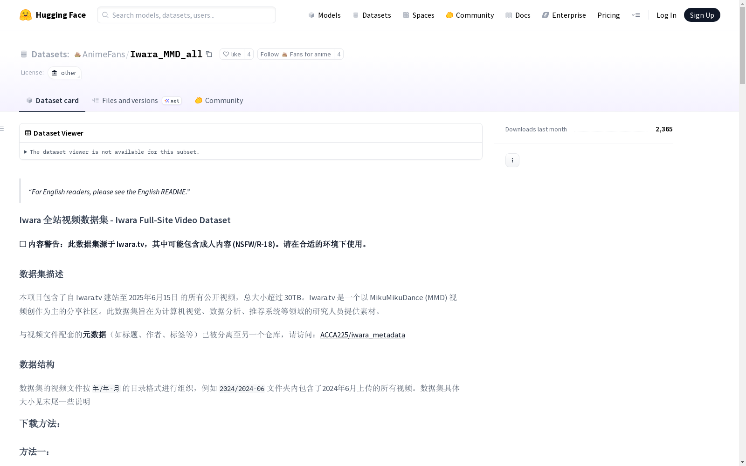The width and height of the screenshot is (746, 466).
Task: Open the Datasets page
Action: [372, 15]
